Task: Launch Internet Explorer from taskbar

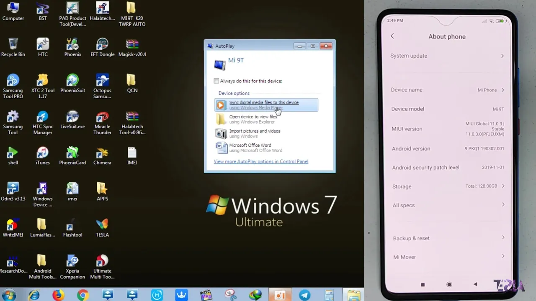Action: pyautogui.click(x=34, y=295)
